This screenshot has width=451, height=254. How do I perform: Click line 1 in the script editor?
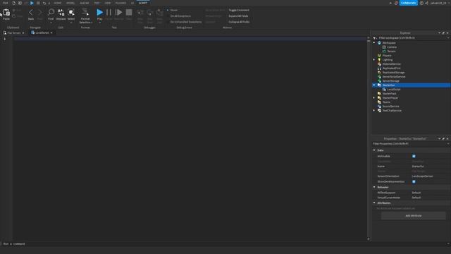[x=190, y=39]
